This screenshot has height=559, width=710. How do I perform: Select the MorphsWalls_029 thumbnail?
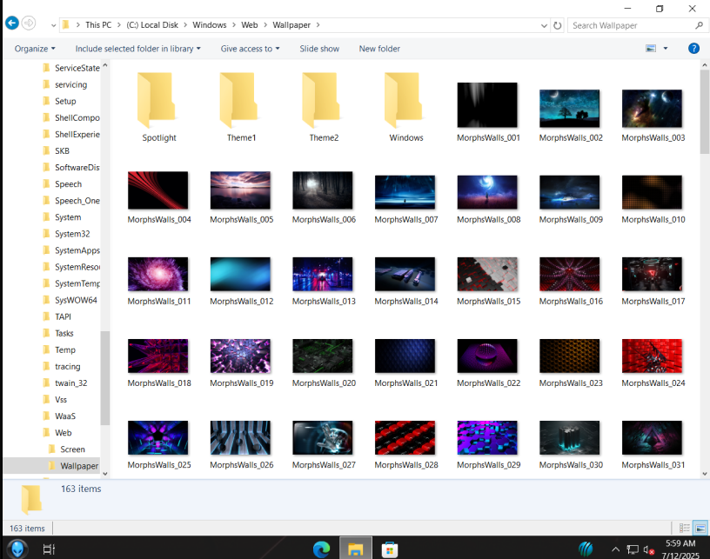(487, 438)
